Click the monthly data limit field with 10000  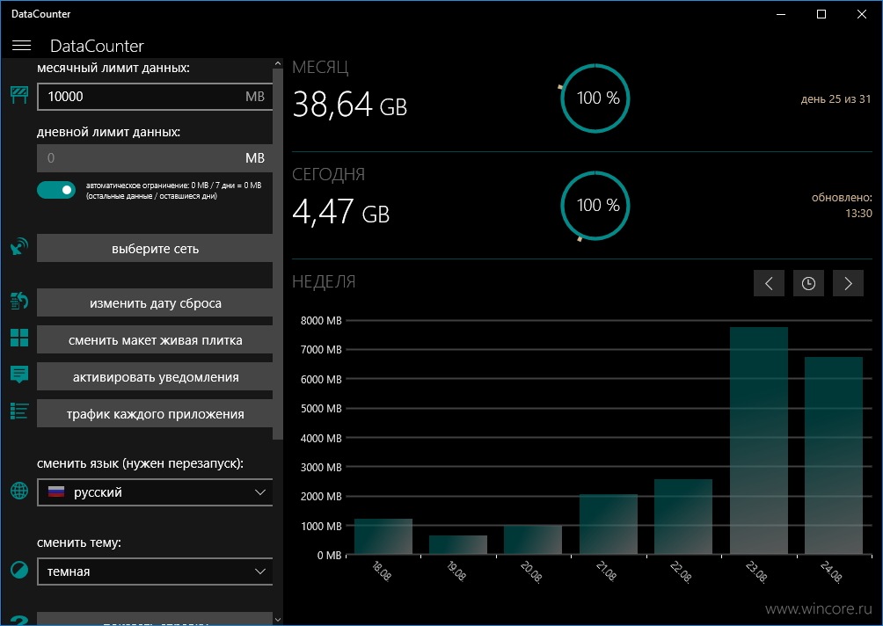pyautogui.click(x=155, y=96)
